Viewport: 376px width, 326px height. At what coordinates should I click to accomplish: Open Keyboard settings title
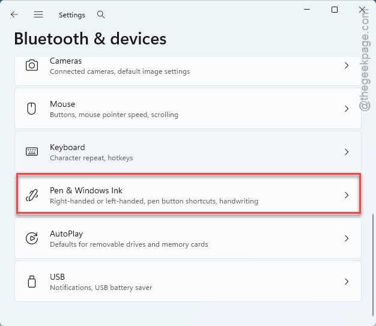(x=67, y=147)
